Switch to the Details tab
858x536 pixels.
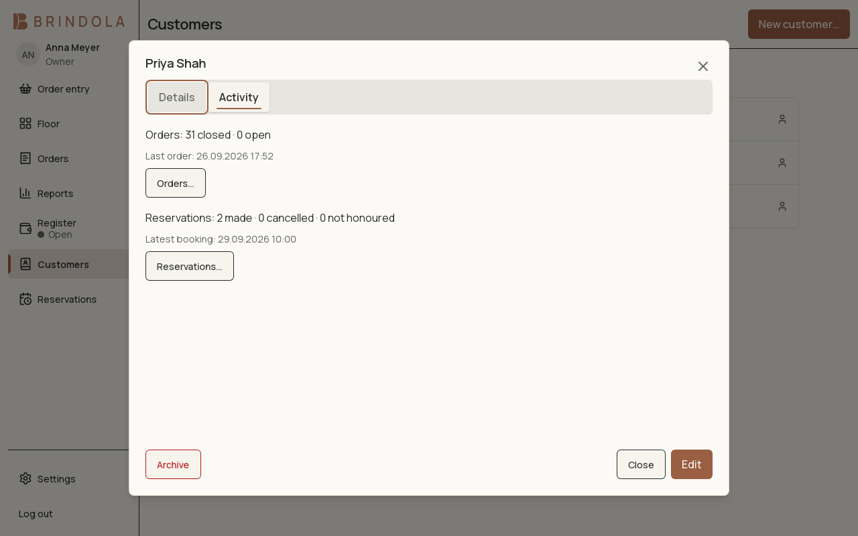click(x=177, y=97)
